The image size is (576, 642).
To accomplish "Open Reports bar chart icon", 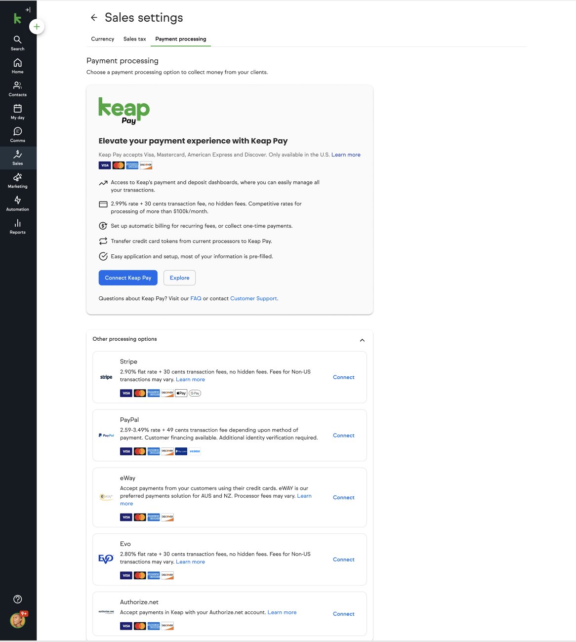I will [18, 223].
